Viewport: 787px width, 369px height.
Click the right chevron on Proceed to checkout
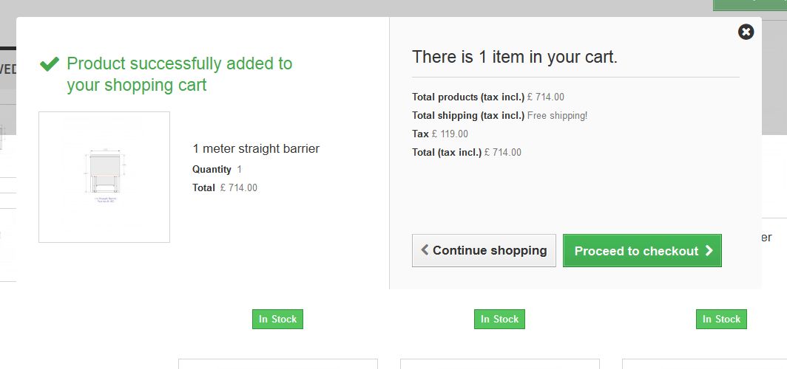(x=709, y=250)
